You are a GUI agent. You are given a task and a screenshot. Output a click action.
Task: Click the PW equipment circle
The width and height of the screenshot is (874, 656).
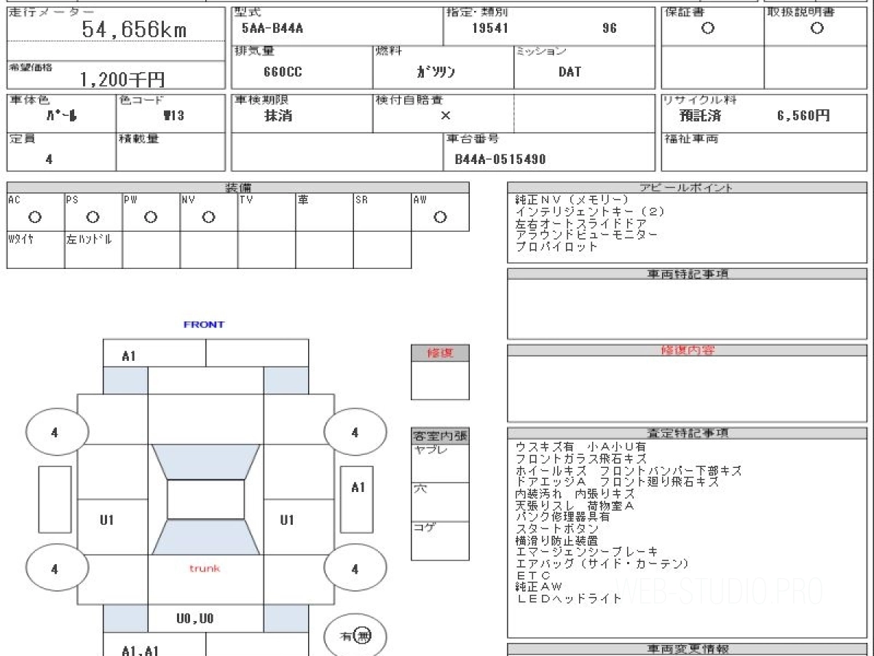coord(151,217)
